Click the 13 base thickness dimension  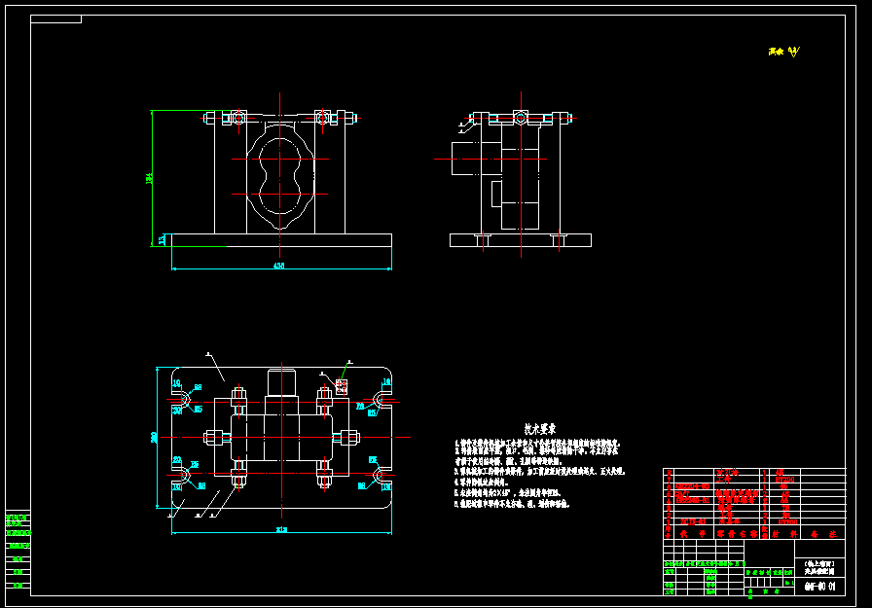[x=162, y=240]
